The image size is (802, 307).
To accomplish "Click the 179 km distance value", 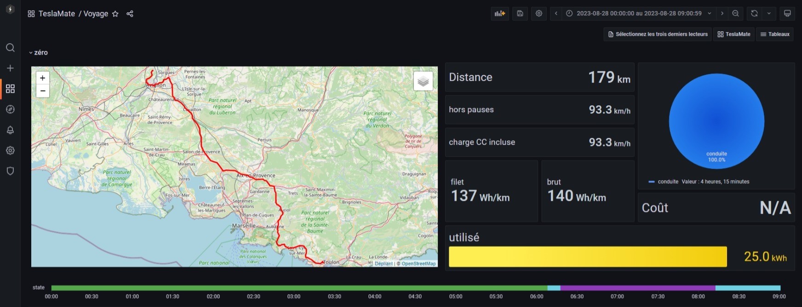I will tap(609, 77).
